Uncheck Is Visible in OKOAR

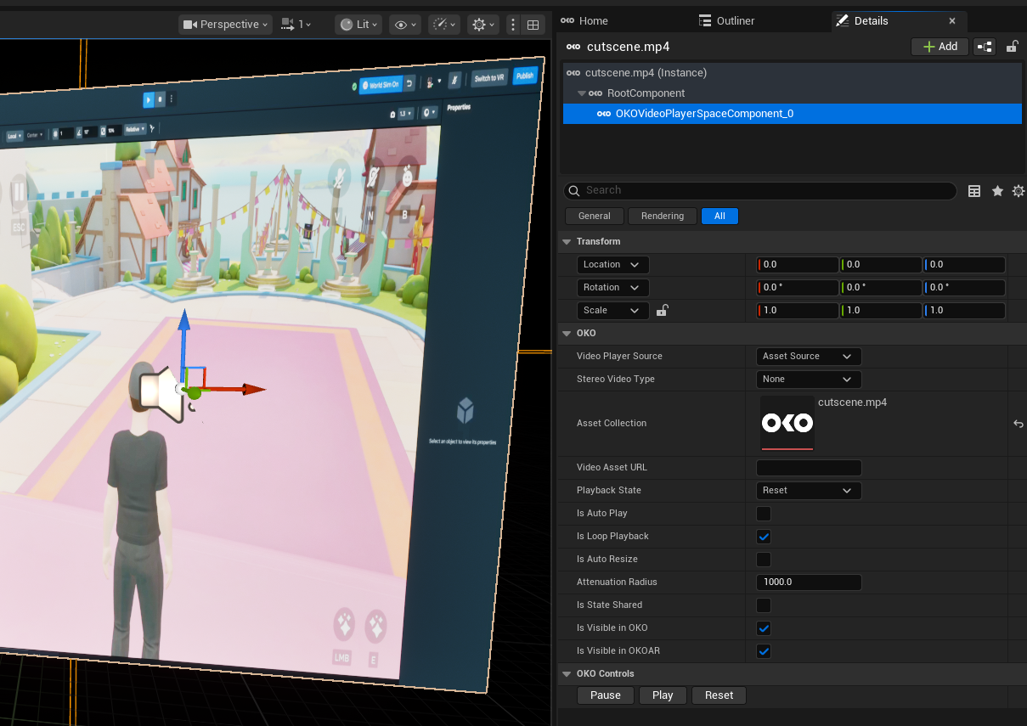(764, 651)
